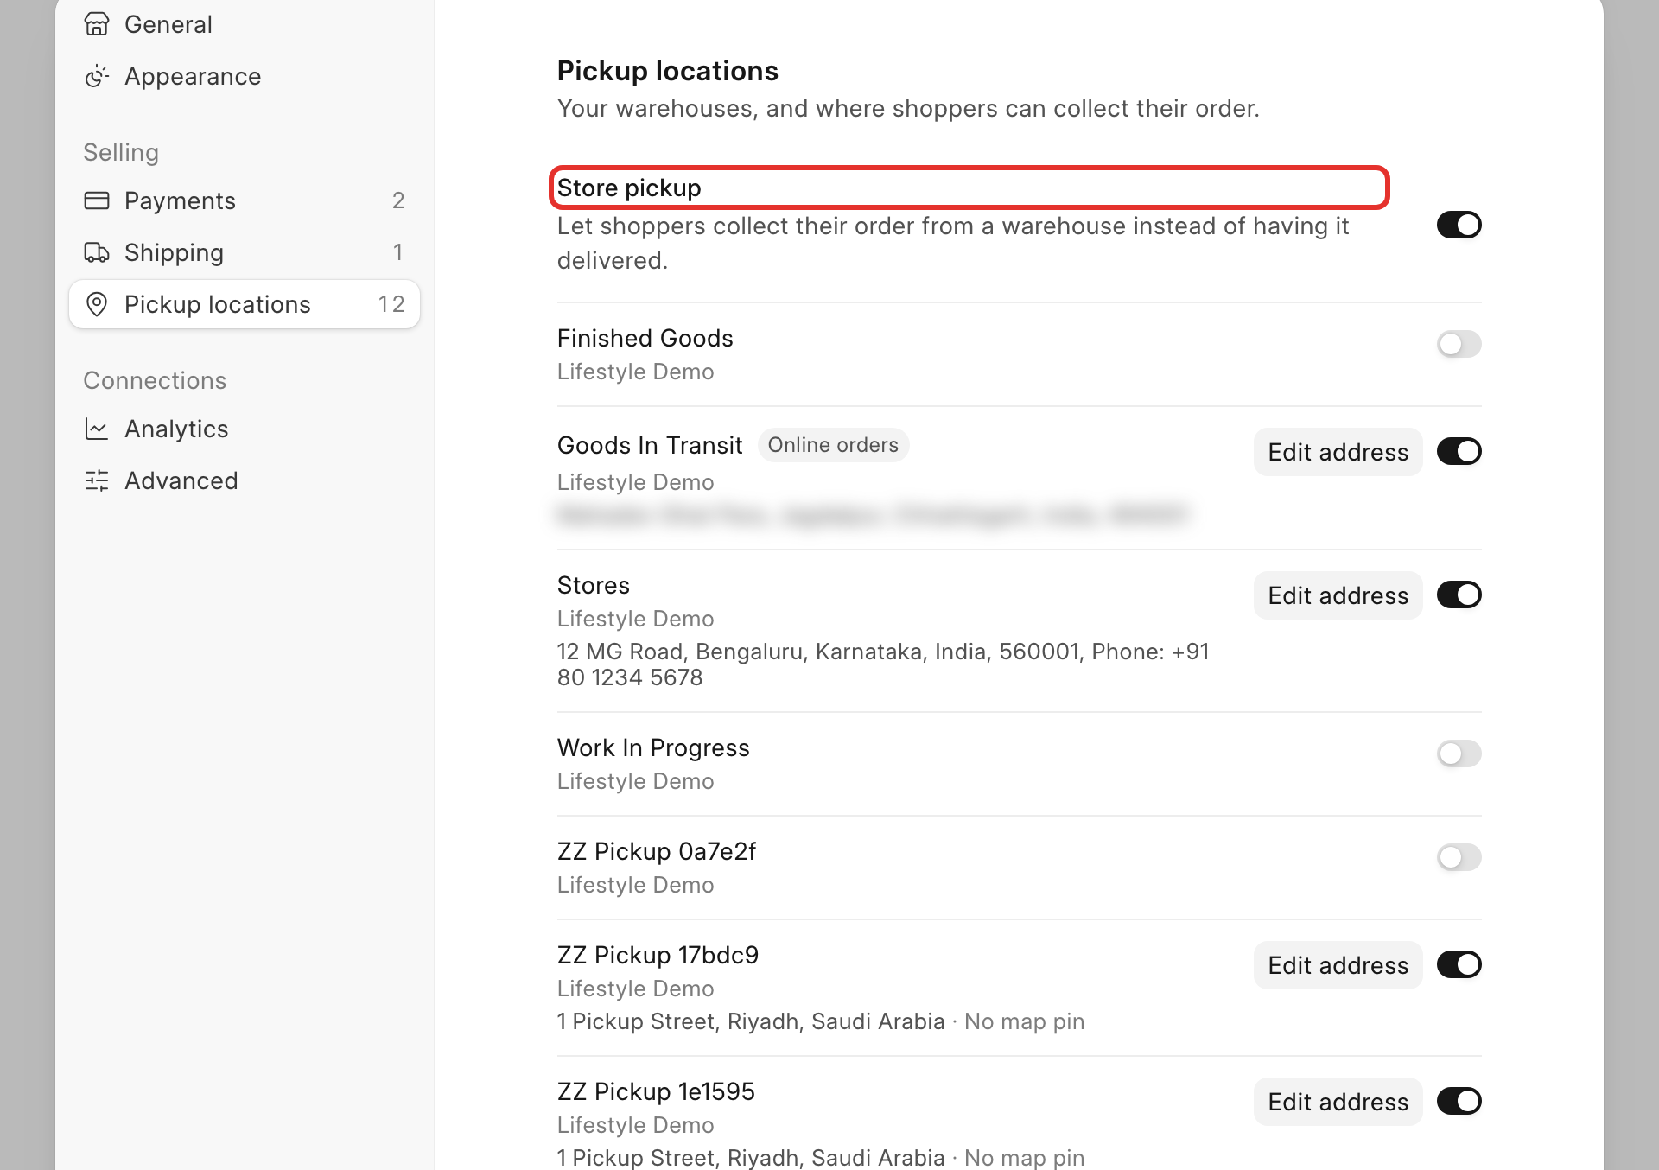Disable the ZZ Pickup 17bdc9 toggle
Viewport: 1659px width, 1170px height.
1459,964
